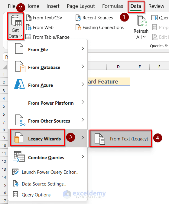Viewport: 169px width, 204px height.
Task: Click the From Table/Range label
Action: coord(51,37)
